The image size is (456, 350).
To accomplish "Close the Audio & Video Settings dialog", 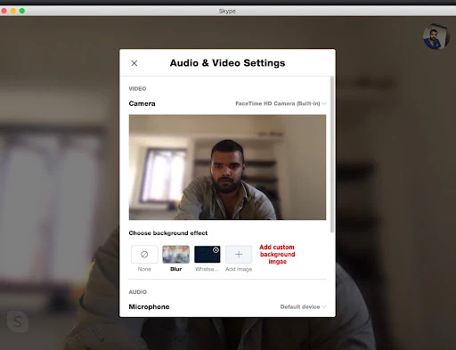I will [134, 63].
